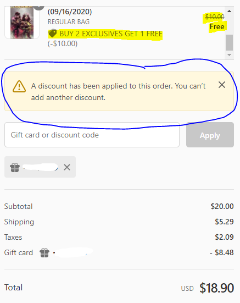
Task: Click the gift icon beside Gift card row
Action: [x=44, y=252]
